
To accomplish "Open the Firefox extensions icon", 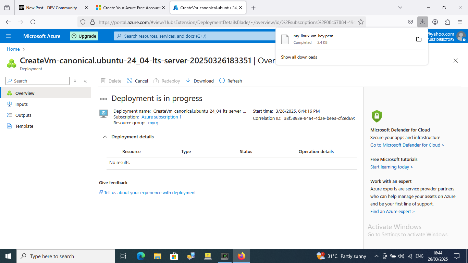I will tap(447, 22).
